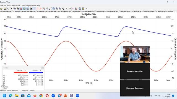Toggle the Show legend toolbar icon
This screenshot has width=177, height=99.
24,9
